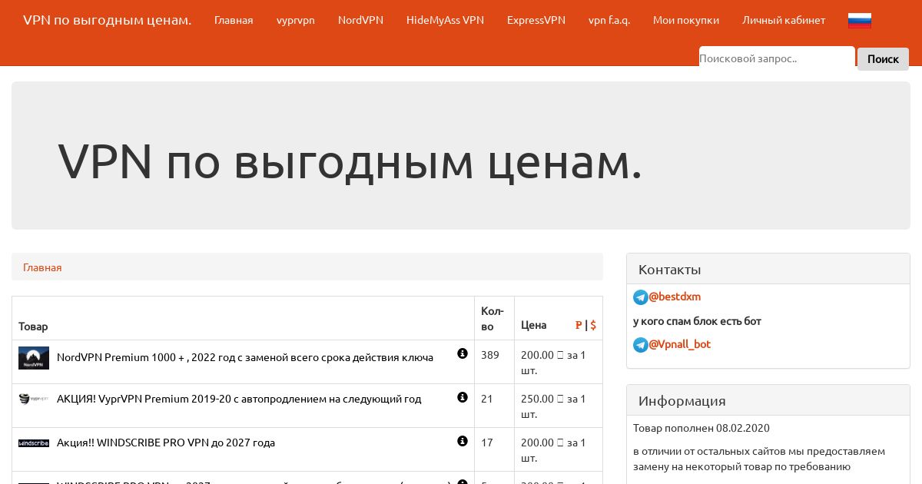
Task: Open @bestdxm Telegram contact link
Action: (x=675, y=297)
